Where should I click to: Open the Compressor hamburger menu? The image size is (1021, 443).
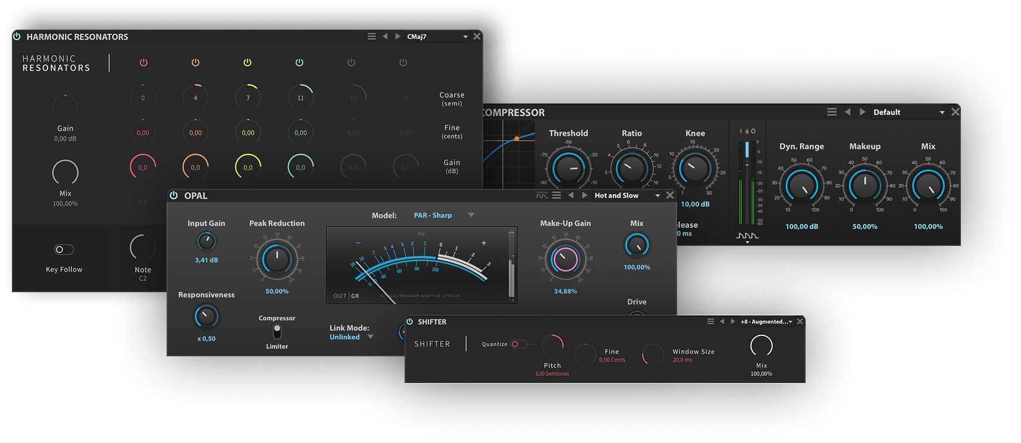point(832,112)
